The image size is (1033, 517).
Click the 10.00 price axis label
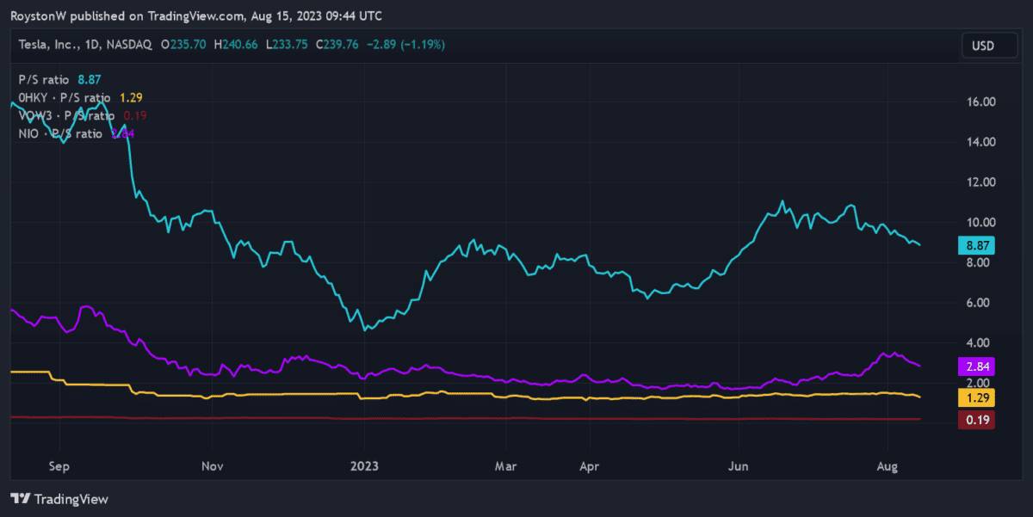[x=980, y=222]
